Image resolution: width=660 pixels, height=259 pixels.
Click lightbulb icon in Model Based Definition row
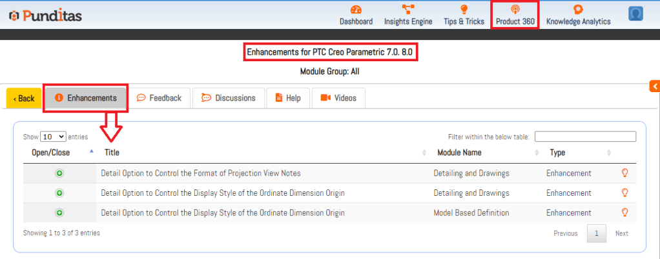[x=624, y=212]
